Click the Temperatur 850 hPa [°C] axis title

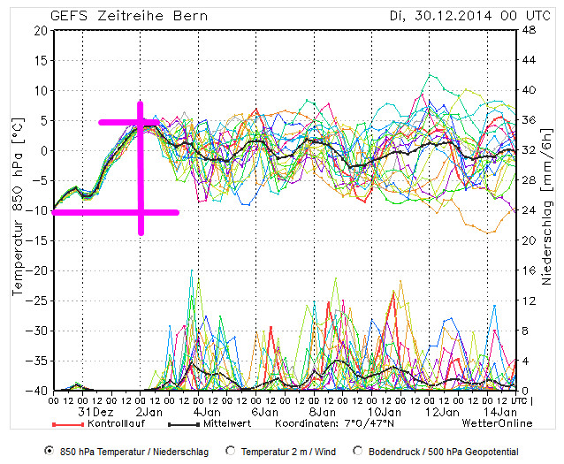click(17, 210)
